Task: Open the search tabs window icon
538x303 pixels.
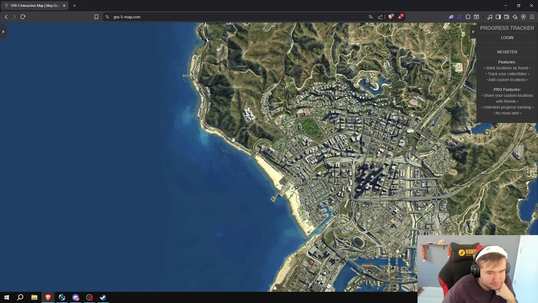Action: [476, 17]
